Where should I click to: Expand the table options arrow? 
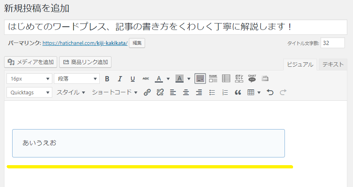pyautogui.click(x=259, y=92)
